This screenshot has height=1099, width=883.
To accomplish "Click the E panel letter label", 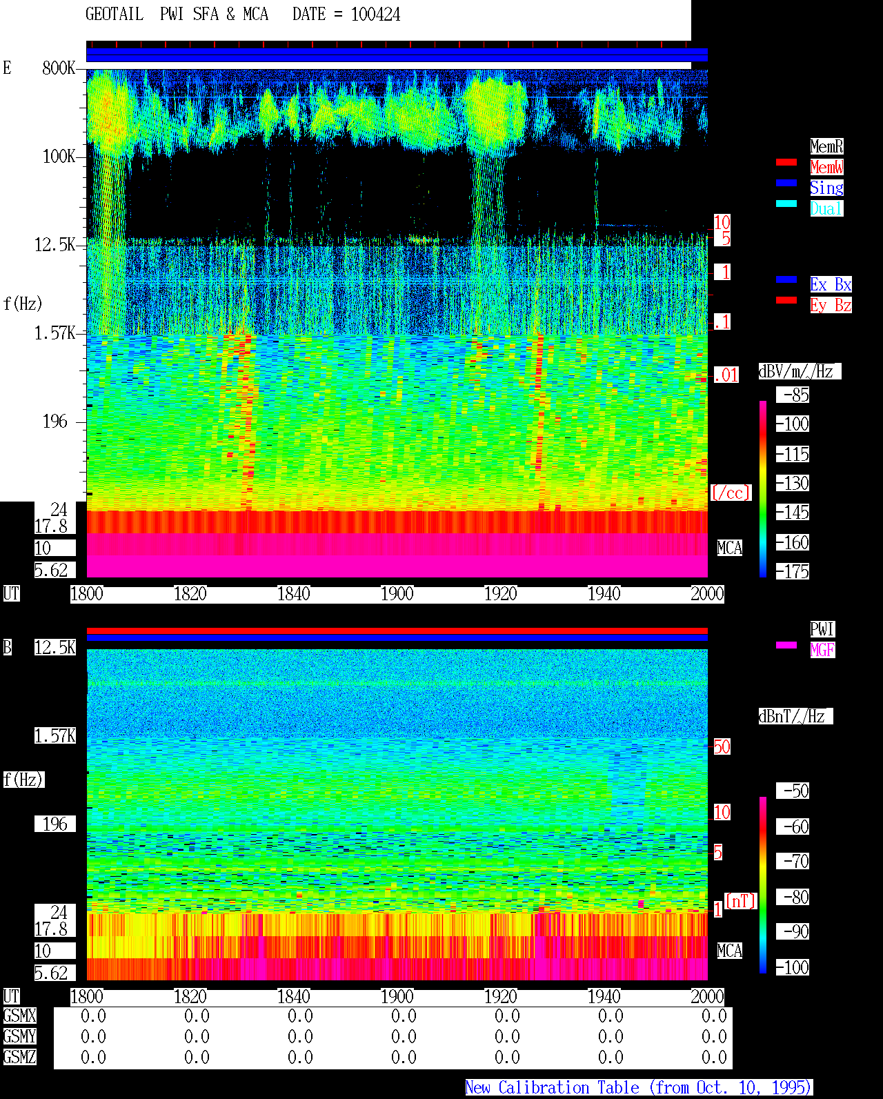I will pos(8,68).
